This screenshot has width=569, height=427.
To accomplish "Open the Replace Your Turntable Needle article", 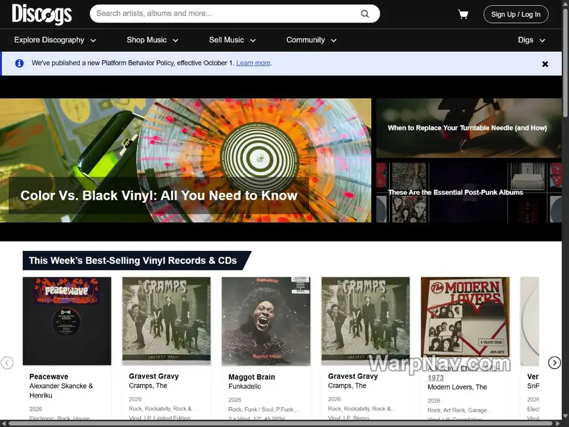I will pos(468,128).
